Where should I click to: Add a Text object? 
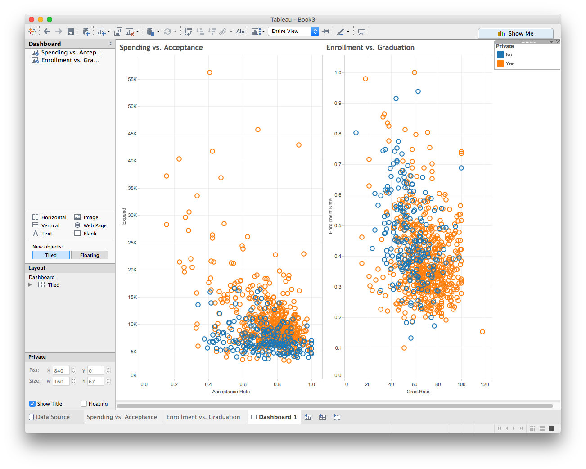(42, 234)
